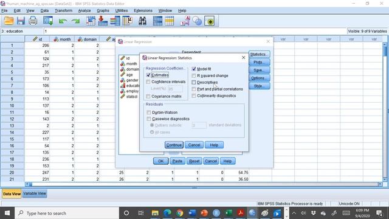The height and width of the screenshot is (219, 389).
Task: Click the Save... button
Action: 260,71
